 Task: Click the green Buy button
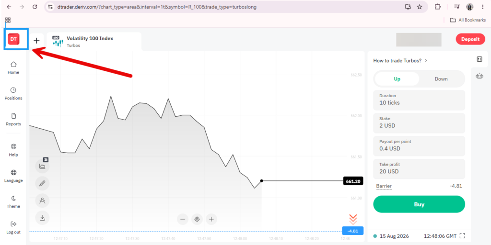(x=419, y=204)
